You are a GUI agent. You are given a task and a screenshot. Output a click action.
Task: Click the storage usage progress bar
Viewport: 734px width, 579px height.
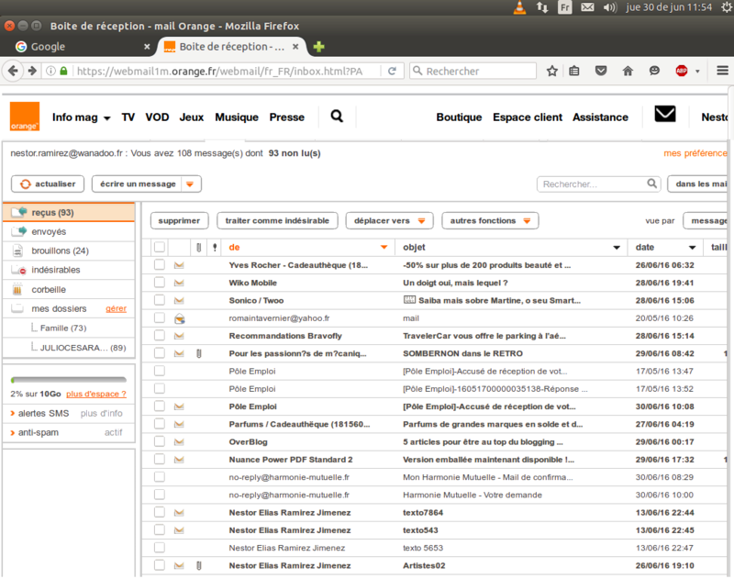69,380
